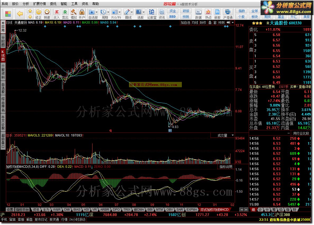
Task: Toggle the 叠 overlay button
Action: point(210,23)
